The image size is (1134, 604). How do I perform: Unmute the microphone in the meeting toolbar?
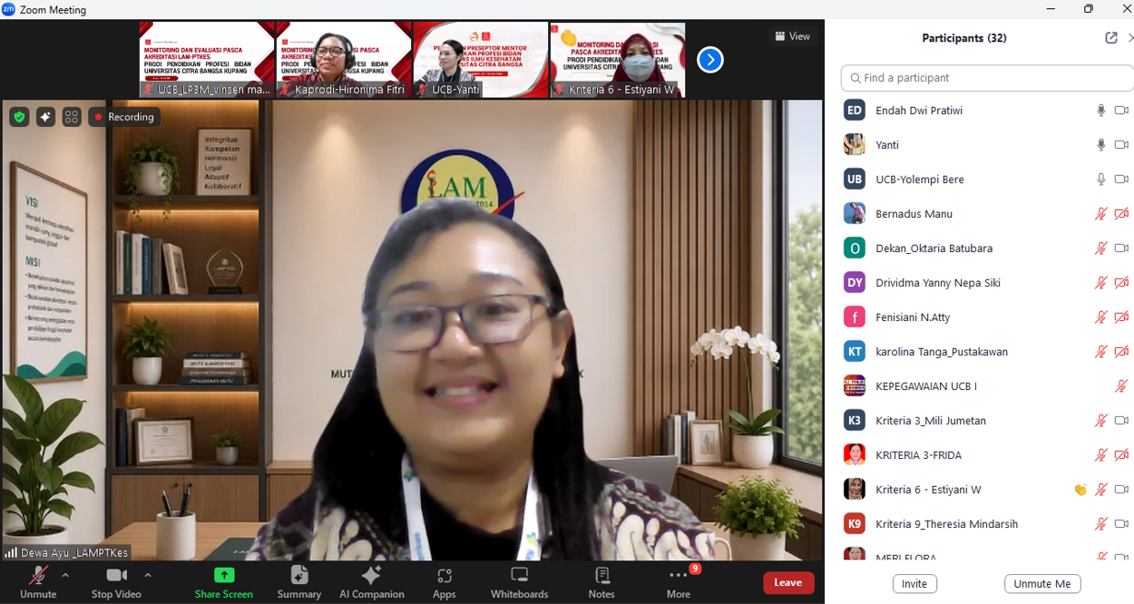coord(38,582)
